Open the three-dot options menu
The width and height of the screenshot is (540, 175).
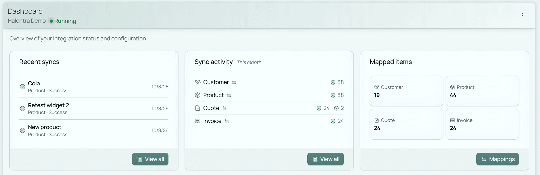pos(522,15)
